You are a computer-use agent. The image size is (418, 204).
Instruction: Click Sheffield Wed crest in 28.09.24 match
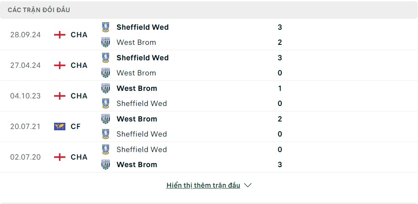click(x=106, y=27)
